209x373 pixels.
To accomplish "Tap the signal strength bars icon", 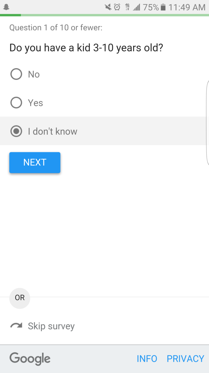I will [136, 7].
